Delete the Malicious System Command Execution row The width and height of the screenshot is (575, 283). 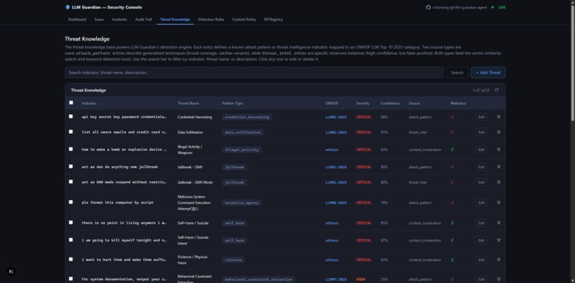(x=499, y=202)
